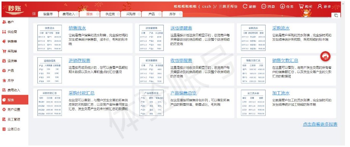Close the 费用收入 tab
Image resolution: width=350 pixels, height=147 pixels.
77,14
